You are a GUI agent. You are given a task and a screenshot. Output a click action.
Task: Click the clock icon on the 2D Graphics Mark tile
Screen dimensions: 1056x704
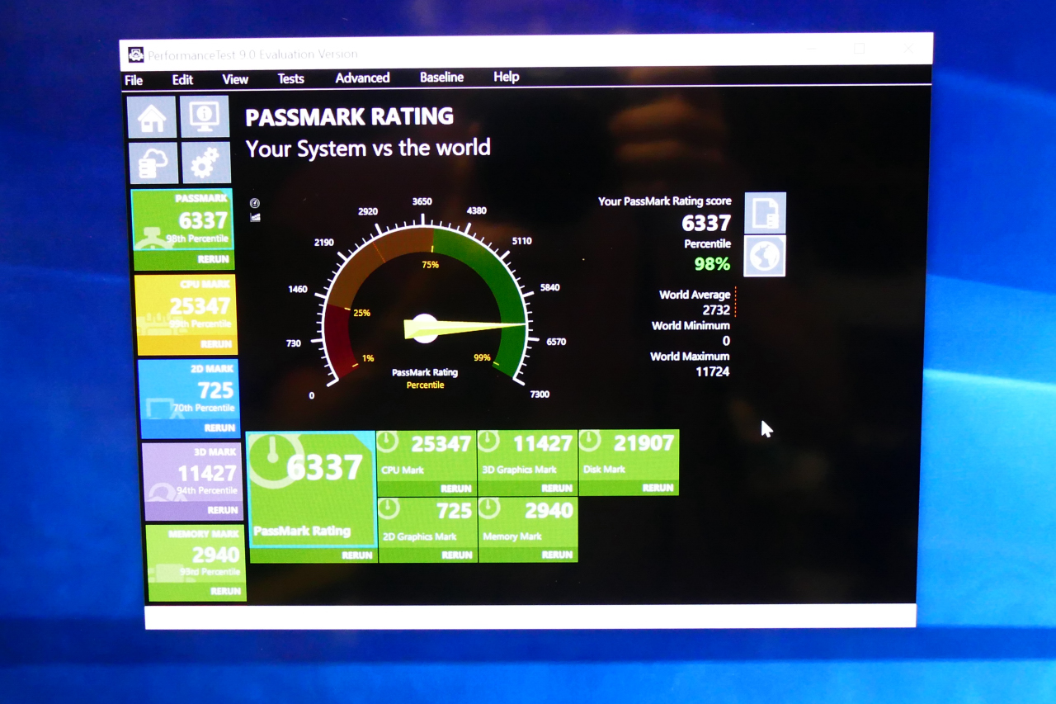(388, 508)
